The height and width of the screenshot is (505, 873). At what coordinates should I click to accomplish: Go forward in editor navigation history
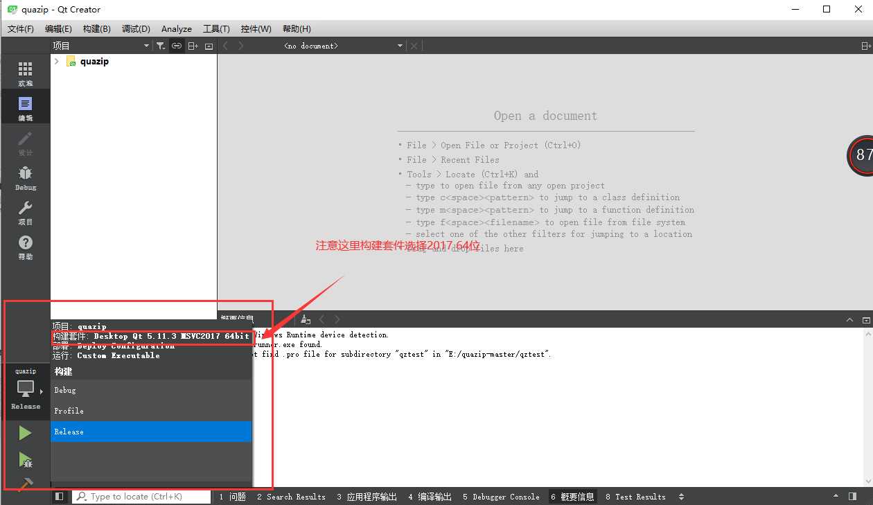click(241, 46)
